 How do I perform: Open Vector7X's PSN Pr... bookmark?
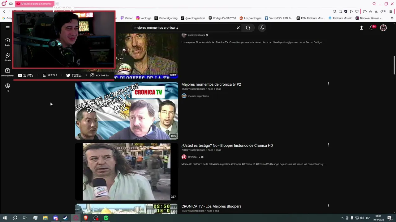(279, 18)
